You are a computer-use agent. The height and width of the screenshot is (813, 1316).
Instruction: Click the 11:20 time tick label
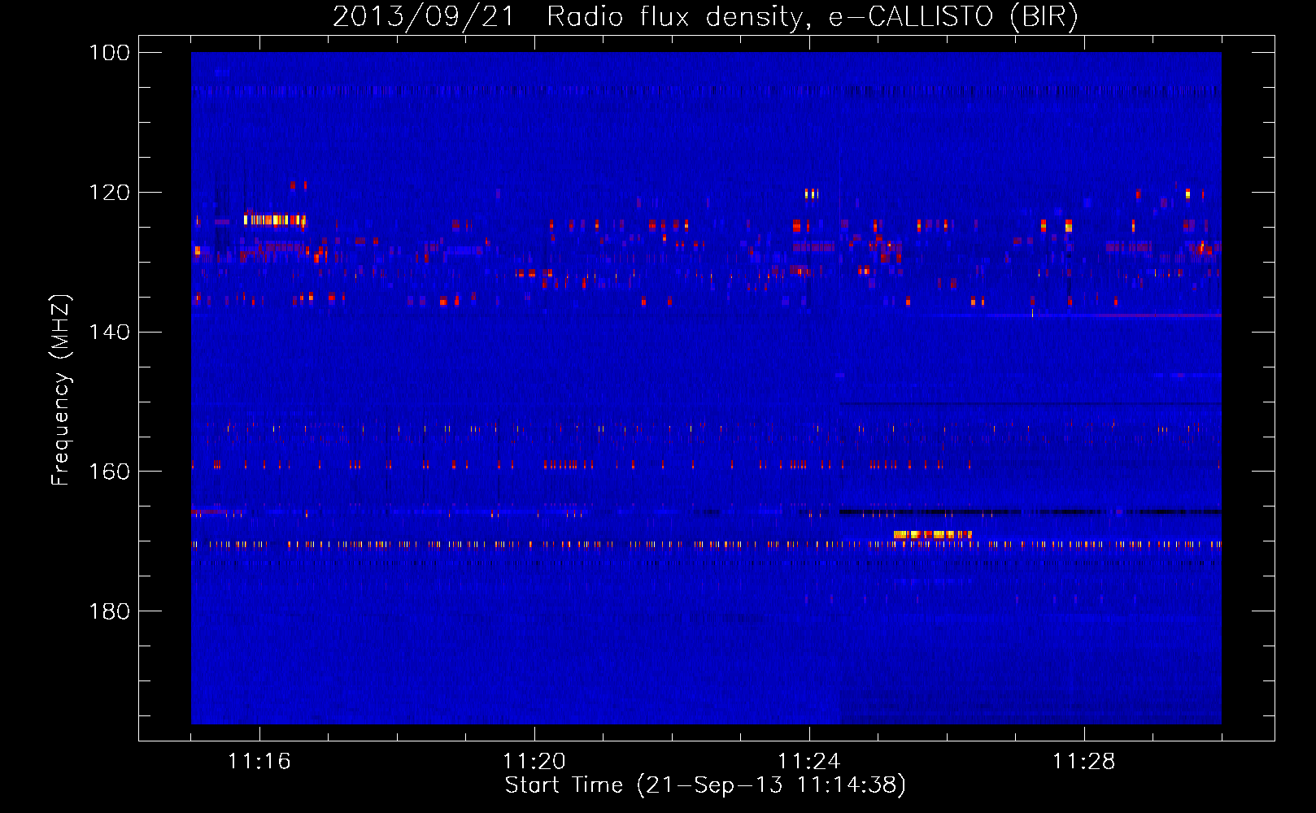534,761
